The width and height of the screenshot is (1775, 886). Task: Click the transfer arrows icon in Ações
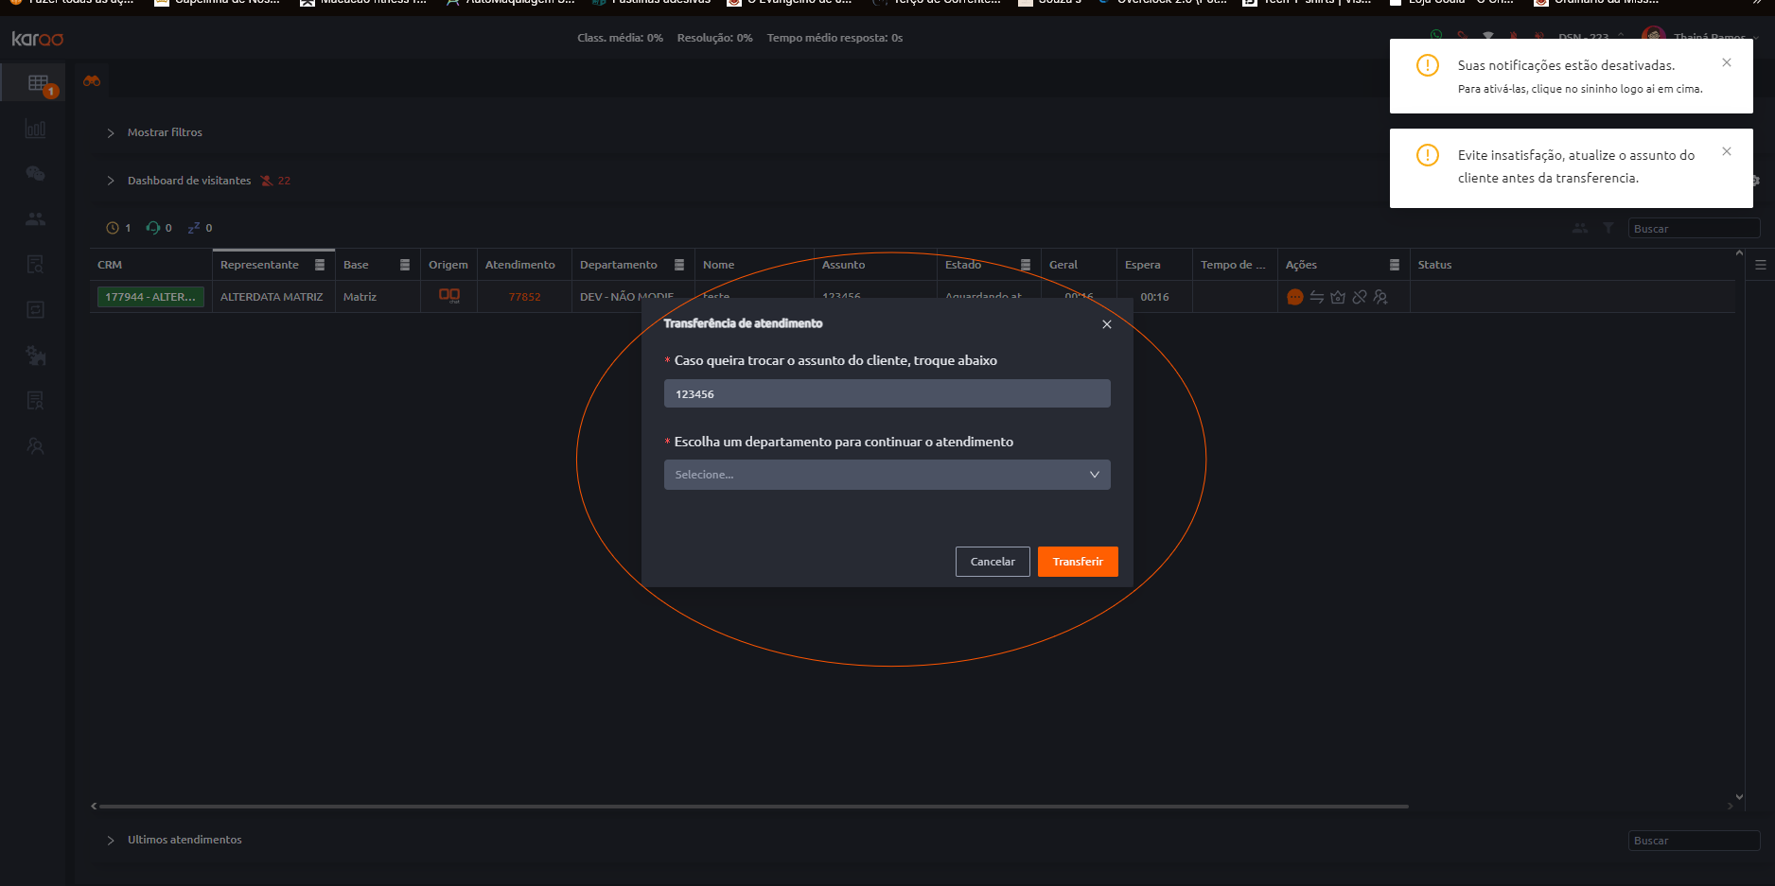(x=1316, y=297)
